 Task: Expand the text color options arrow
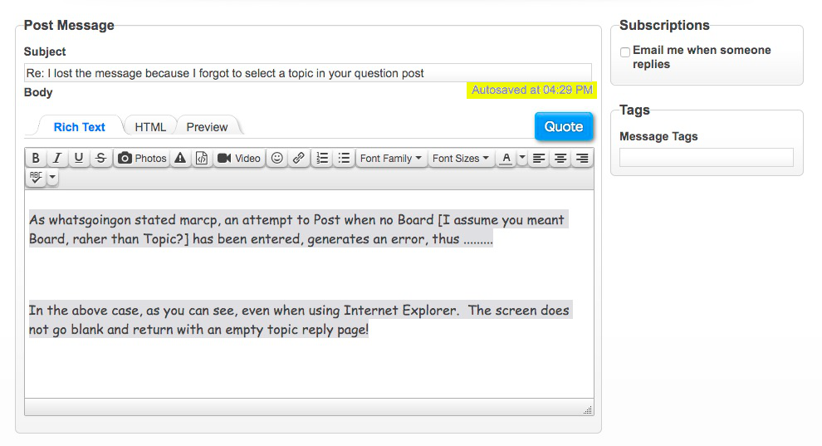pos(522,158)
